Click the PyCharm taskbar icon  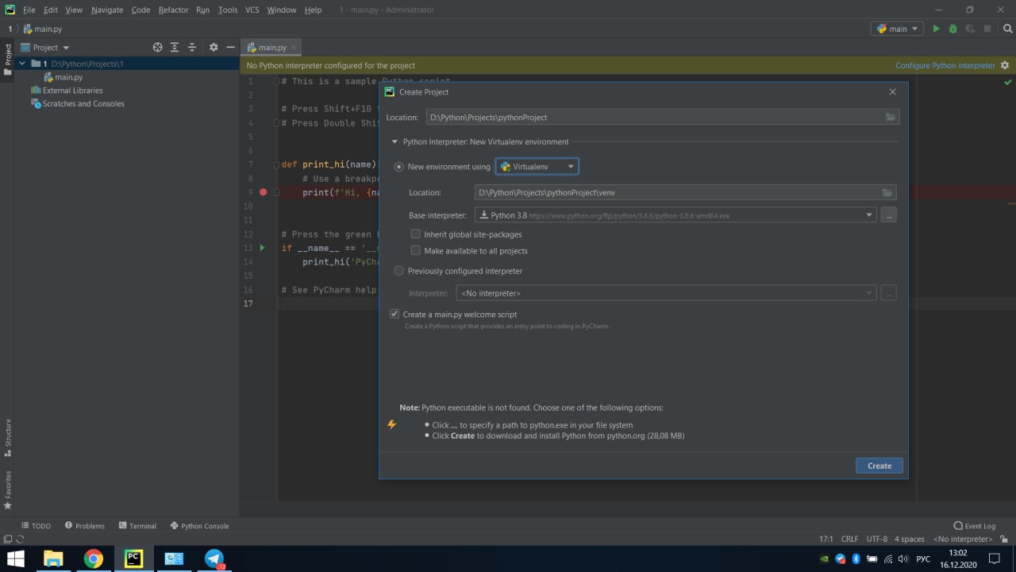[x=133, y=558]
